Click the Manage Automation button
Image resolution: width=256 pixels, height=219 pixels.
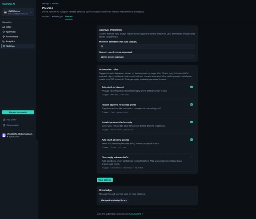[x=18, y=112]
